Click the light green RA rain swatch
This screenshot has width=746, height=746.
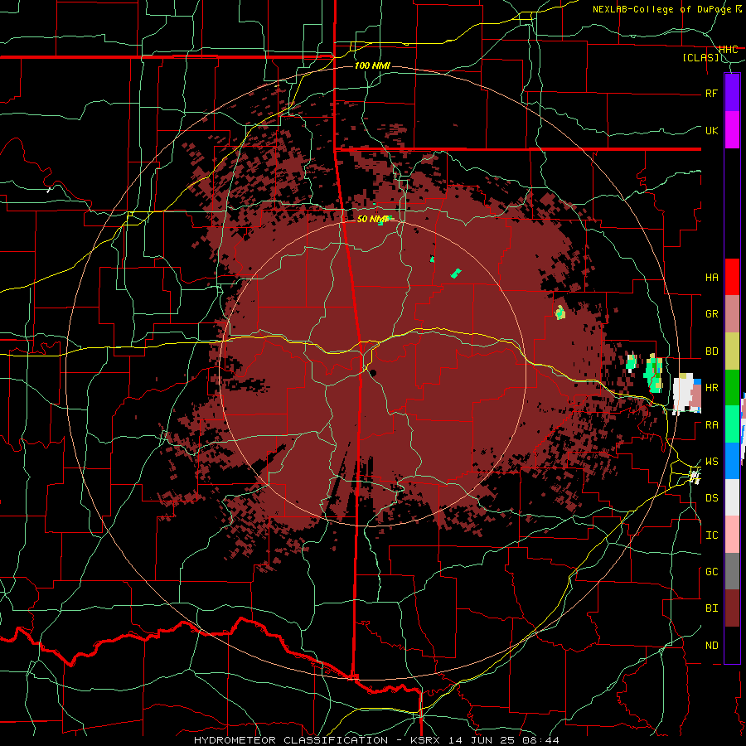click(732, 424)
